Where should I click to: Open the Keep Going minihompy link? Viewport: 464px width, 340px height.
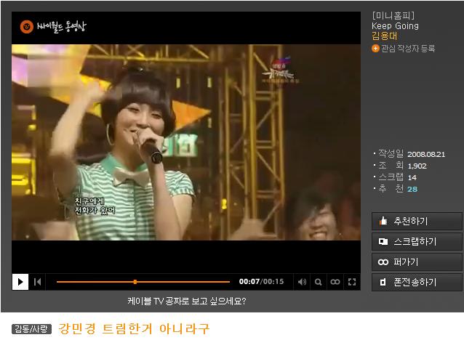(395, 26)
